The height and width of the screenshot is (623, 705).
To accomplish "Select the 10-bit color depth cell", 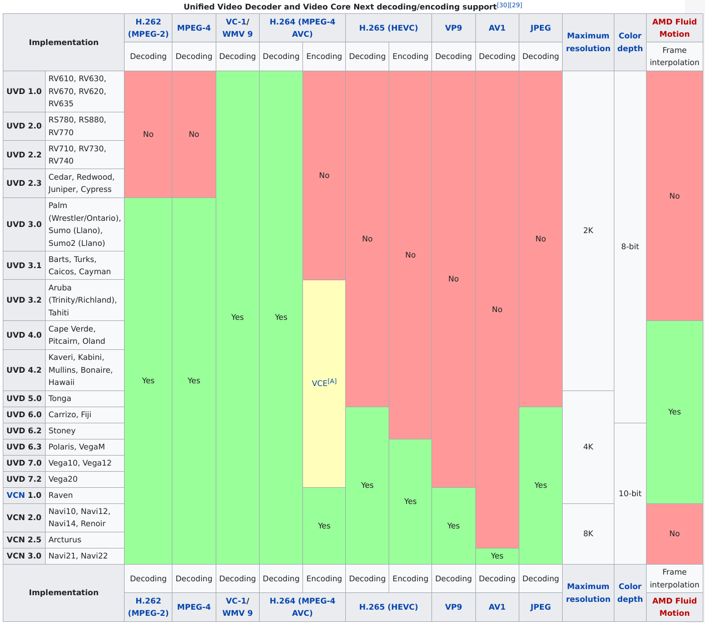I will pos(629,493).
